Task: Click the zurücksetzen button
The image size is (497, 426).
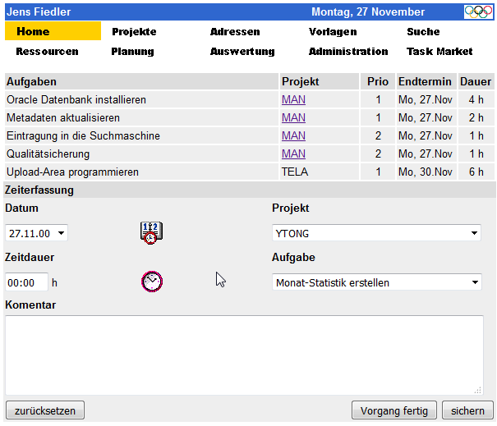Action: point(45,410)
